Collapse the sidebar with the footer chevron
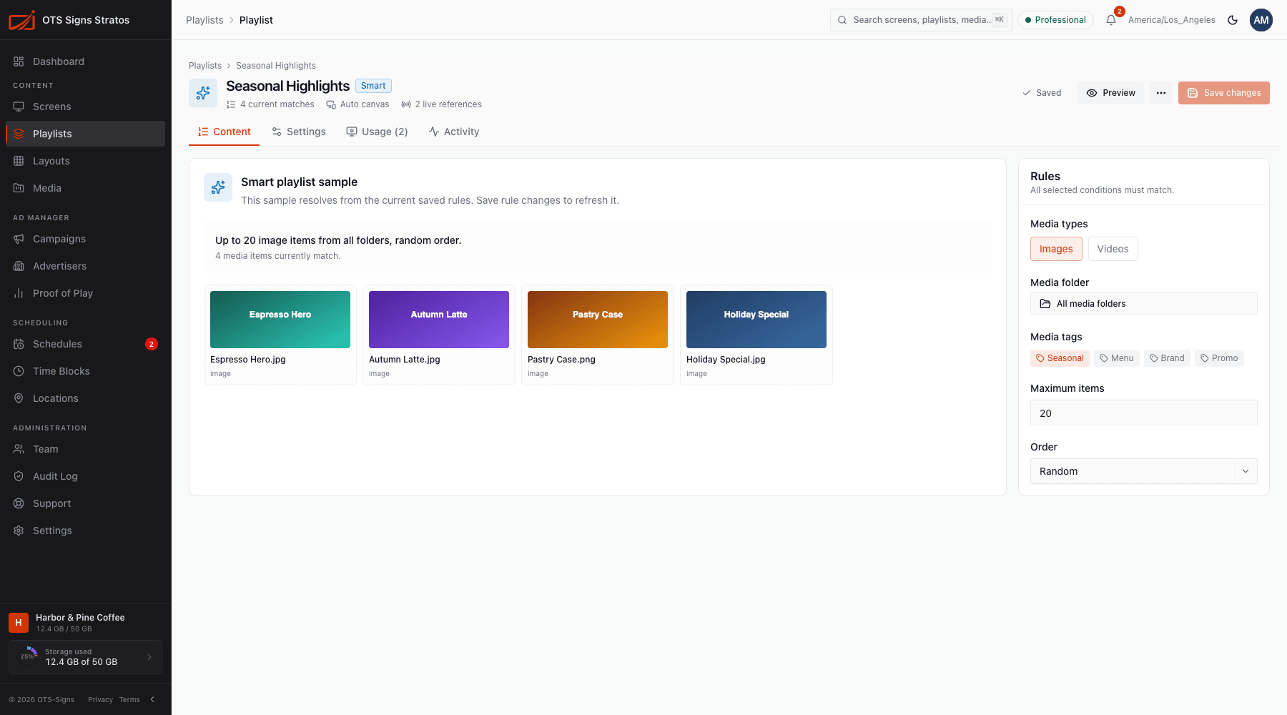The height and width of the screenshot is (715, 1287). 152,699
